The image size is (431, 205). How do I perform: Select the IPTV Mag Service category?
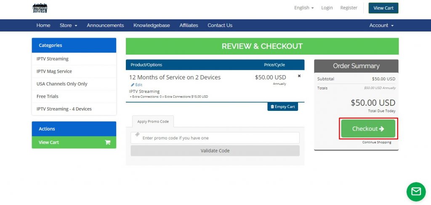tap(54, 71)
